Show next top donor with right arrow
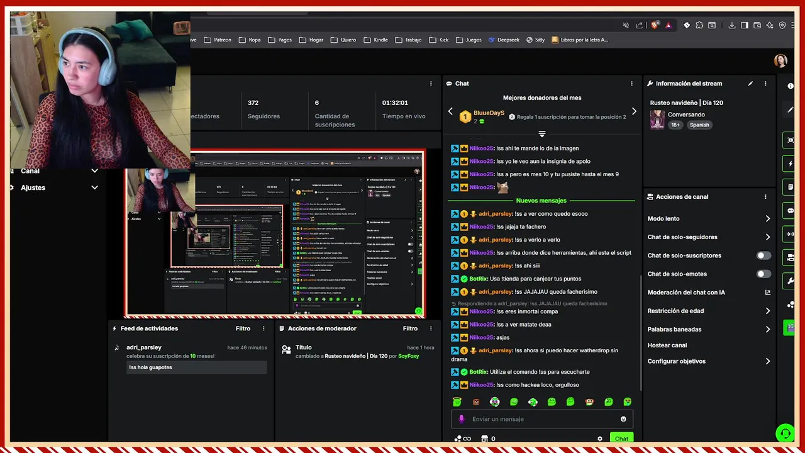 634,111
